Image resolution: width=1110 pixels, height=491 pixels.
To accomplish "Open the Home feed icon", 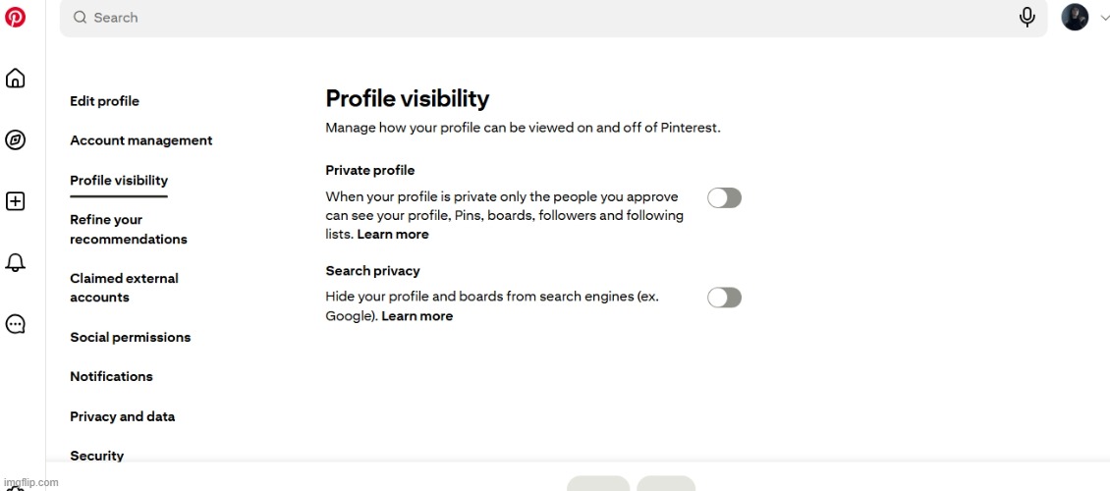I will pyautogui.click(x=16, y=79).
